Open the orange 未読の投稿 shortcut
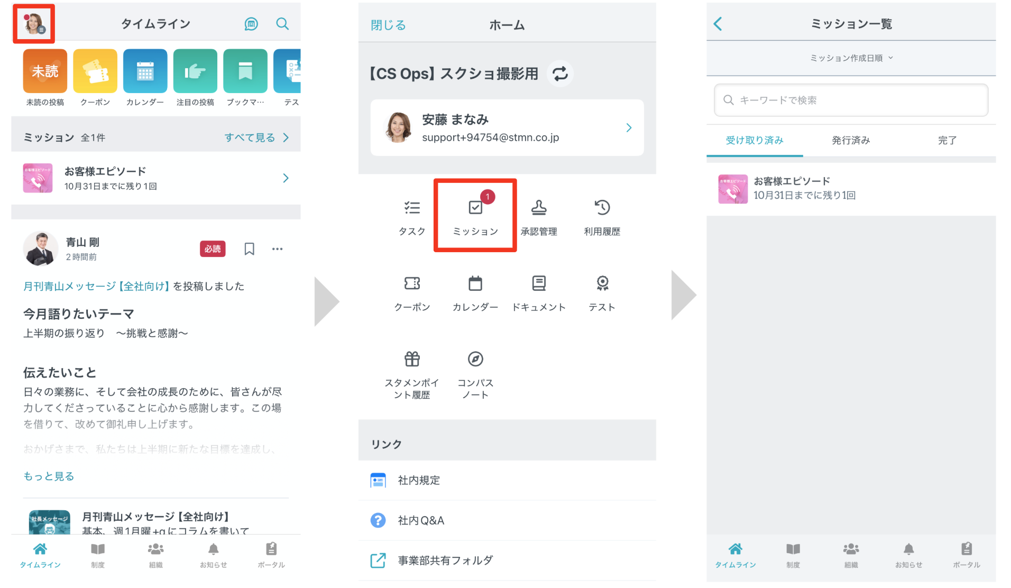The height and width of the screenshot is (588, 1011). pos(45,71)
